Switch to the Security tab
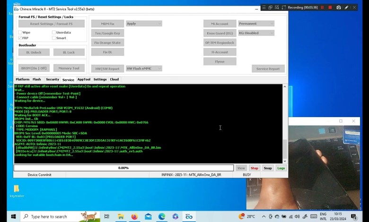The height and width of the screenshot is (222, 369). click(x=53, y=79)
